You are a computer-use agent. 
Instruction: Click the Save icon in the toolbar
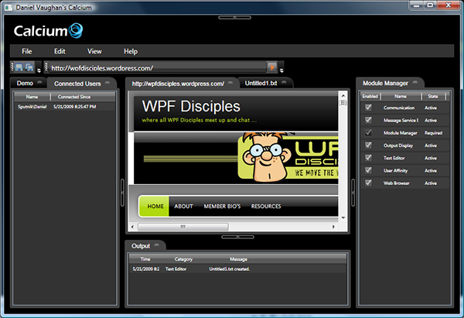19,67
